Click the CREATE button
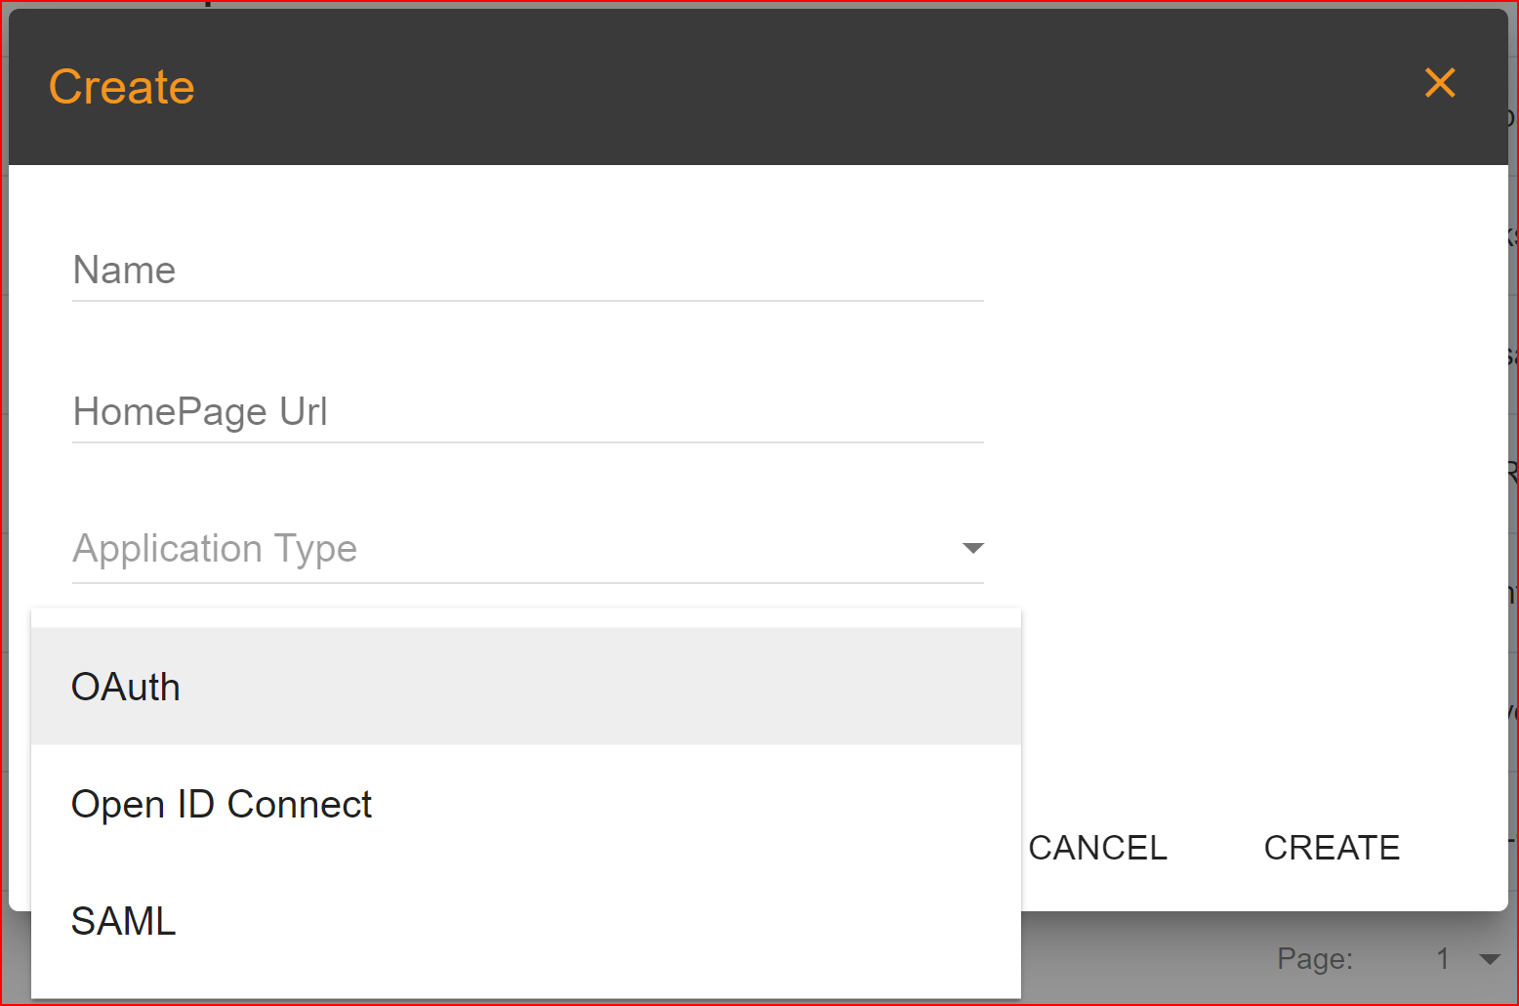The image size is (1519, 1006). pyautogui.click(x=1331, y=847)
